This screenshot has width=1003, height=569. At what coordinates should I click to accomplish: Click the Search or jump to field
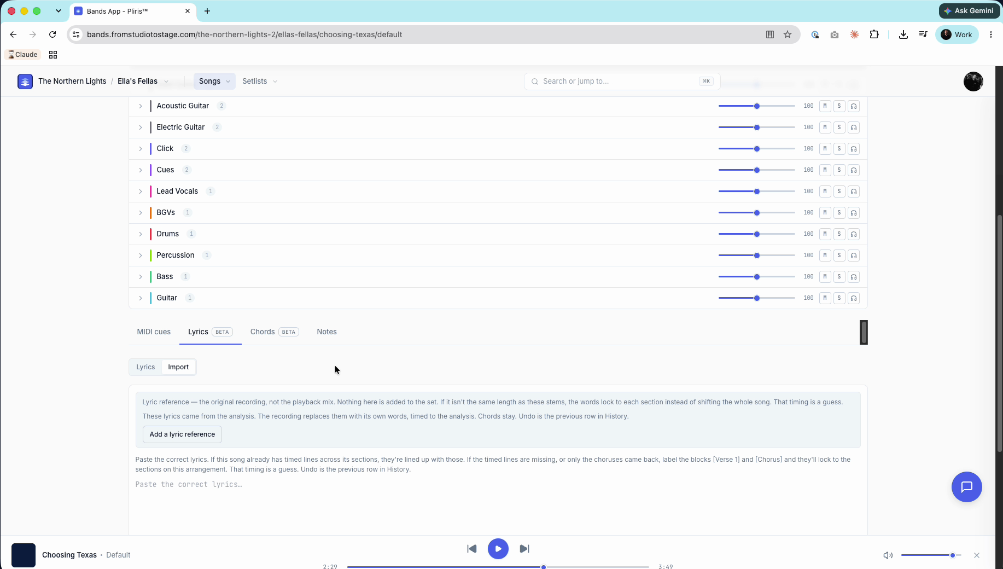[622, 81]
